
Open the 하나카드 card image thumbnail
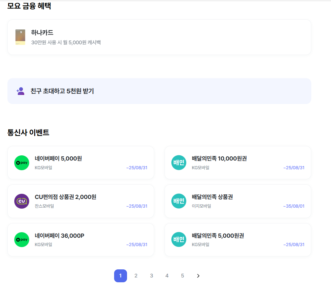(x=20, y=37)
